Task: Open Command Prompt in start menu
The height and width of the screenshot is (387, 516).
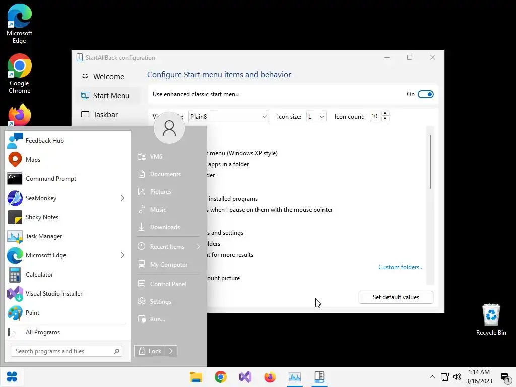Action: 68,179
